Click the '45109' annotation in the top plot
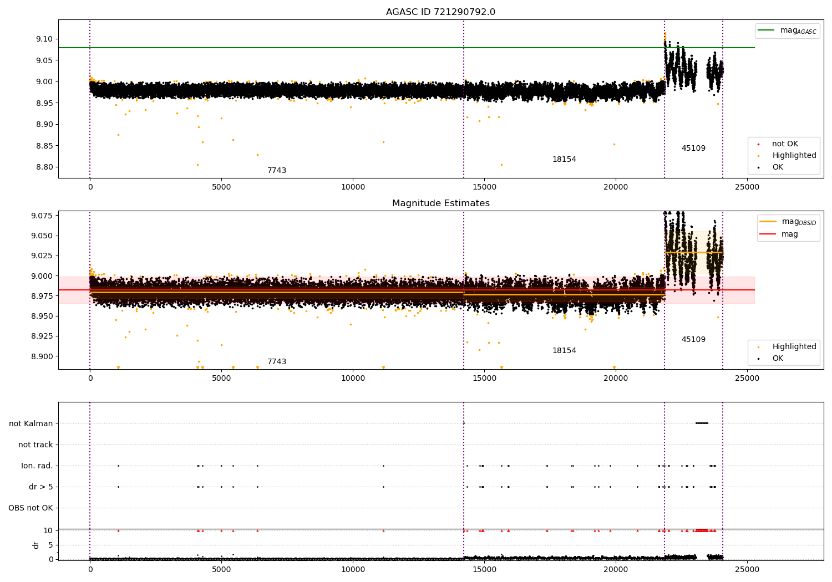 point(693,149)
